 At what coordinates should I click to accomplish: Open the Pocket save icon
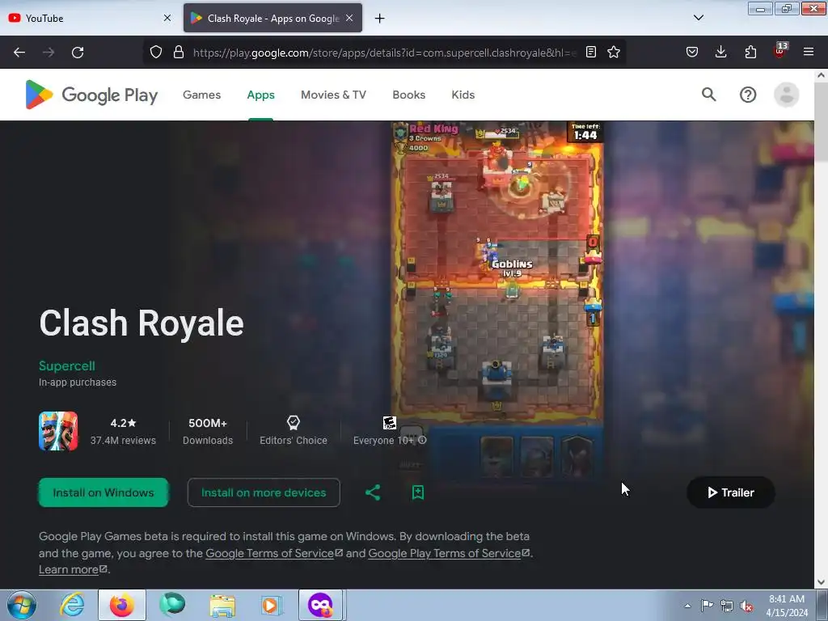[x=692, y=52]
